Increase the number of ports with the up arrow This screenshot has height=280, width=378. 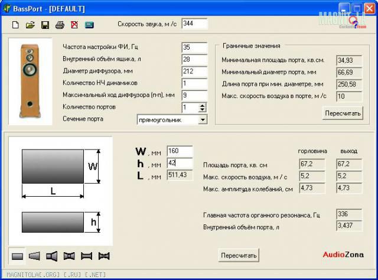[203, 105]
